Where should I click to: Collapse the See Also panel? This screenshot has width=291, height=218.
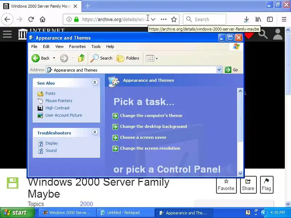[x=95, y=82]
